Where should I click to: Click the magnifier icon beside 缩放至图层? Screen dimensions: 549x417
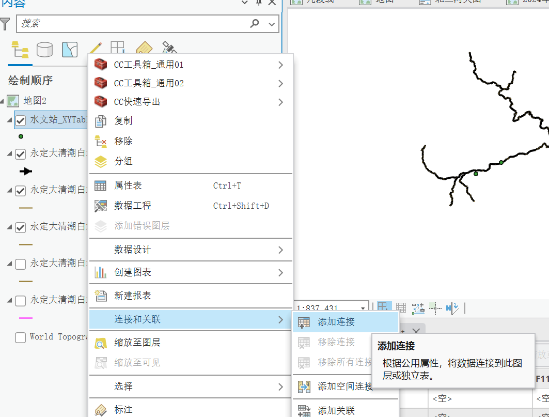tap(101, 344)
